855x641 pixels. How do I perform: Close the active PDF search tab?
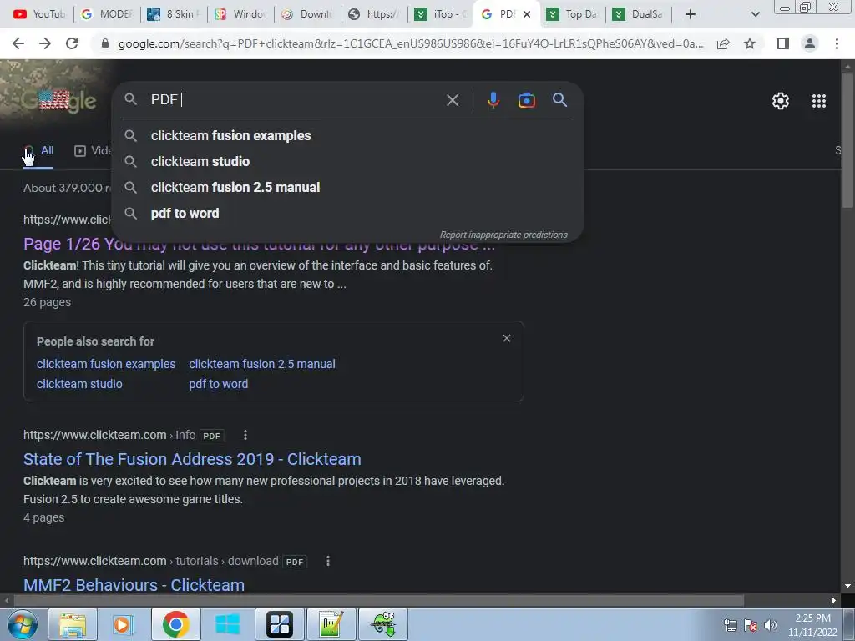click(527, 14)
